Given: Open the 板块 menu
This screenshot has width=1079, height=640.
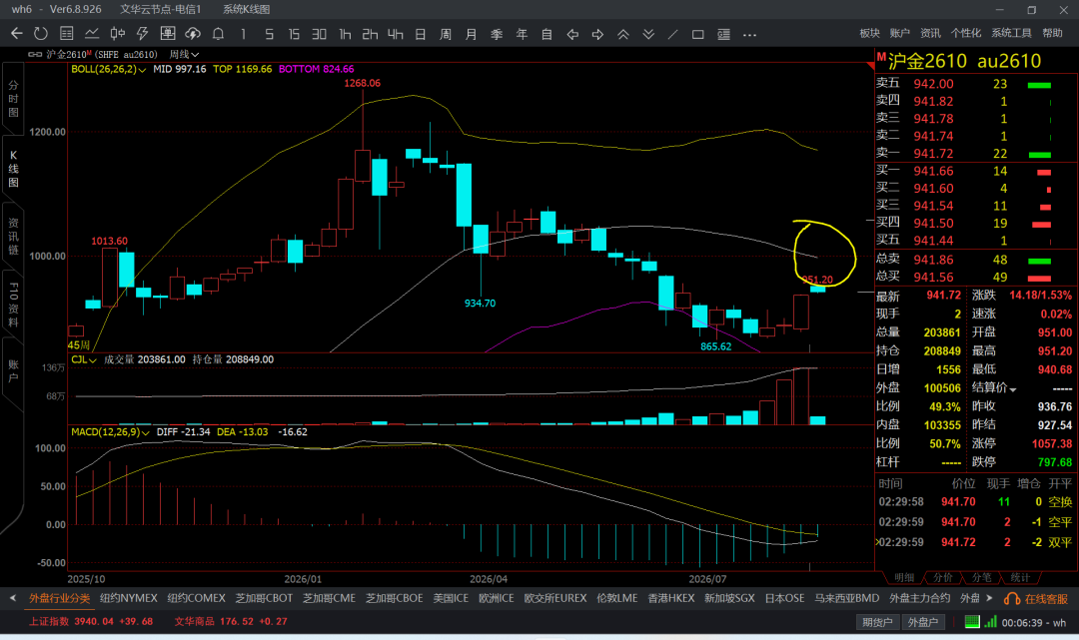Looking at the screenshot, I should pos(869,33).
